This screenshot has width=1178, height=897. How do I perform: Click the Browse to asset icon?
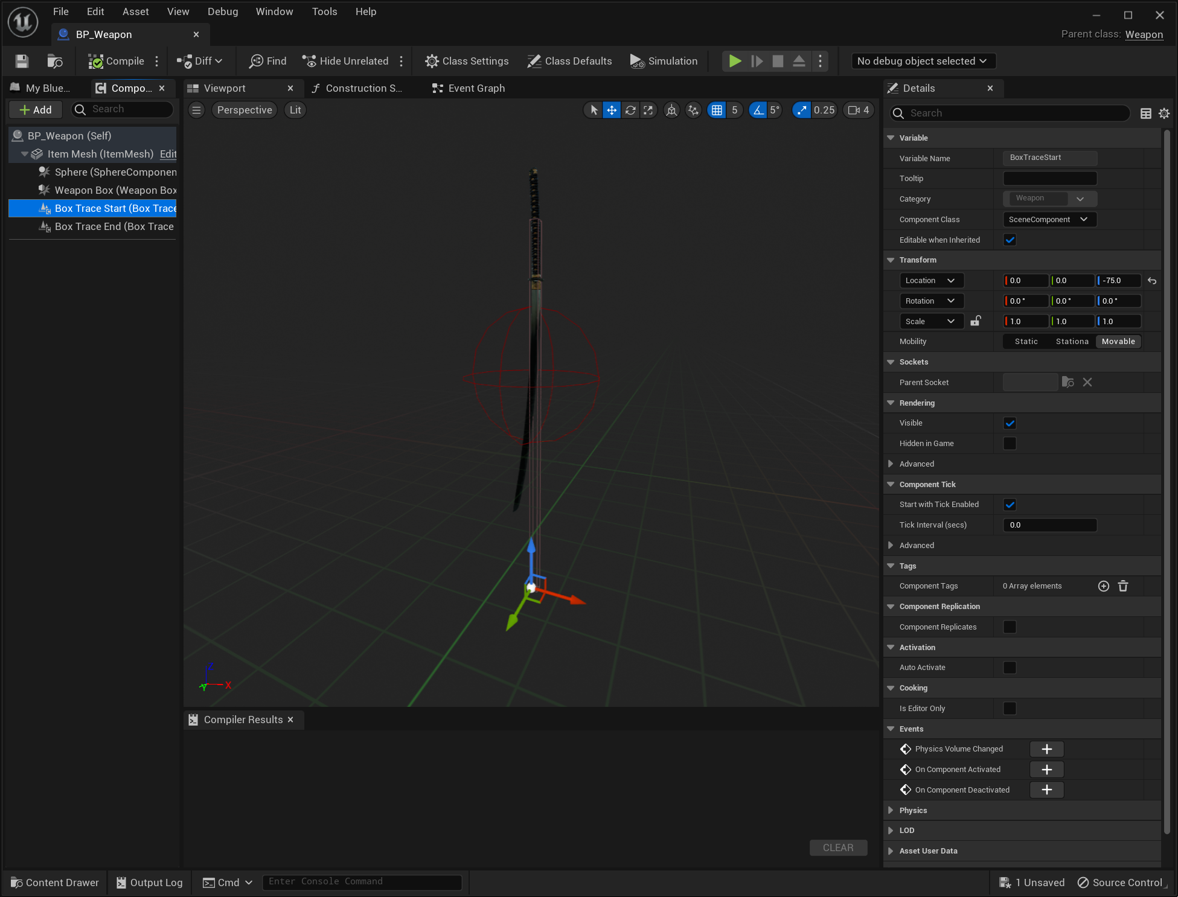(54, 61)
